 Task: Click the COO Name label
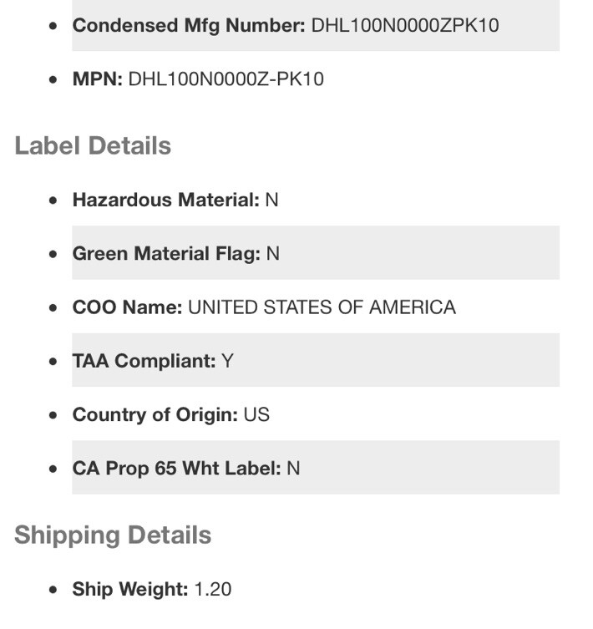(127, 307)
